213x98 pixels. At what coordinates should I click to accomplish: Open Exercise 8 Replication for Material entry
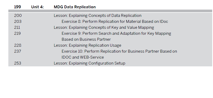115,22
